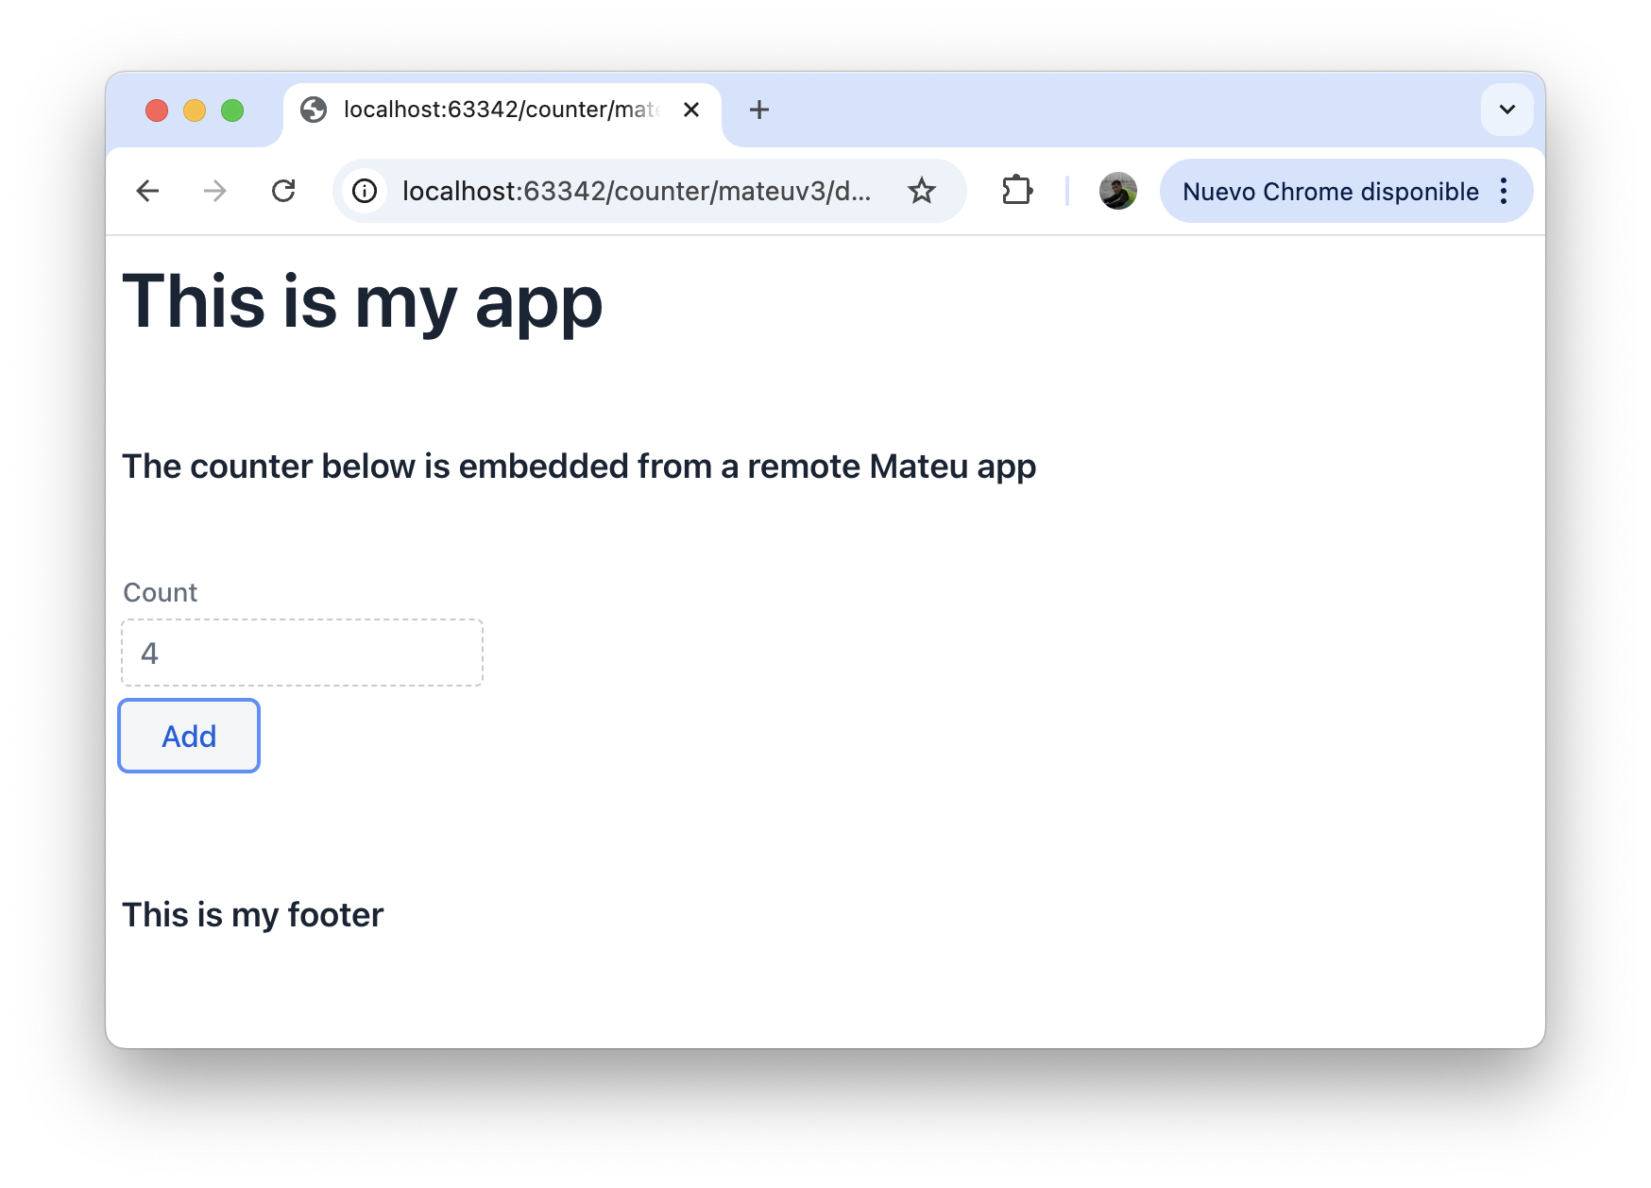Click the forward navigation arrow
Viewport: 1651px width, 1188px height.
[216, 191]
